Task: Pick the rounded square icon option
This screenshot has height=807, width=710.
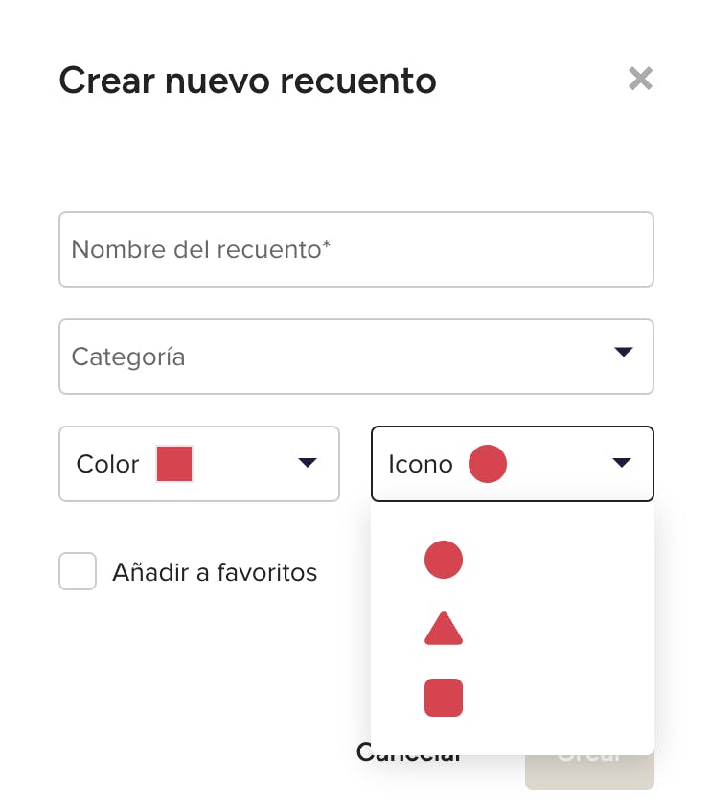Action: (x=444, y=698)
